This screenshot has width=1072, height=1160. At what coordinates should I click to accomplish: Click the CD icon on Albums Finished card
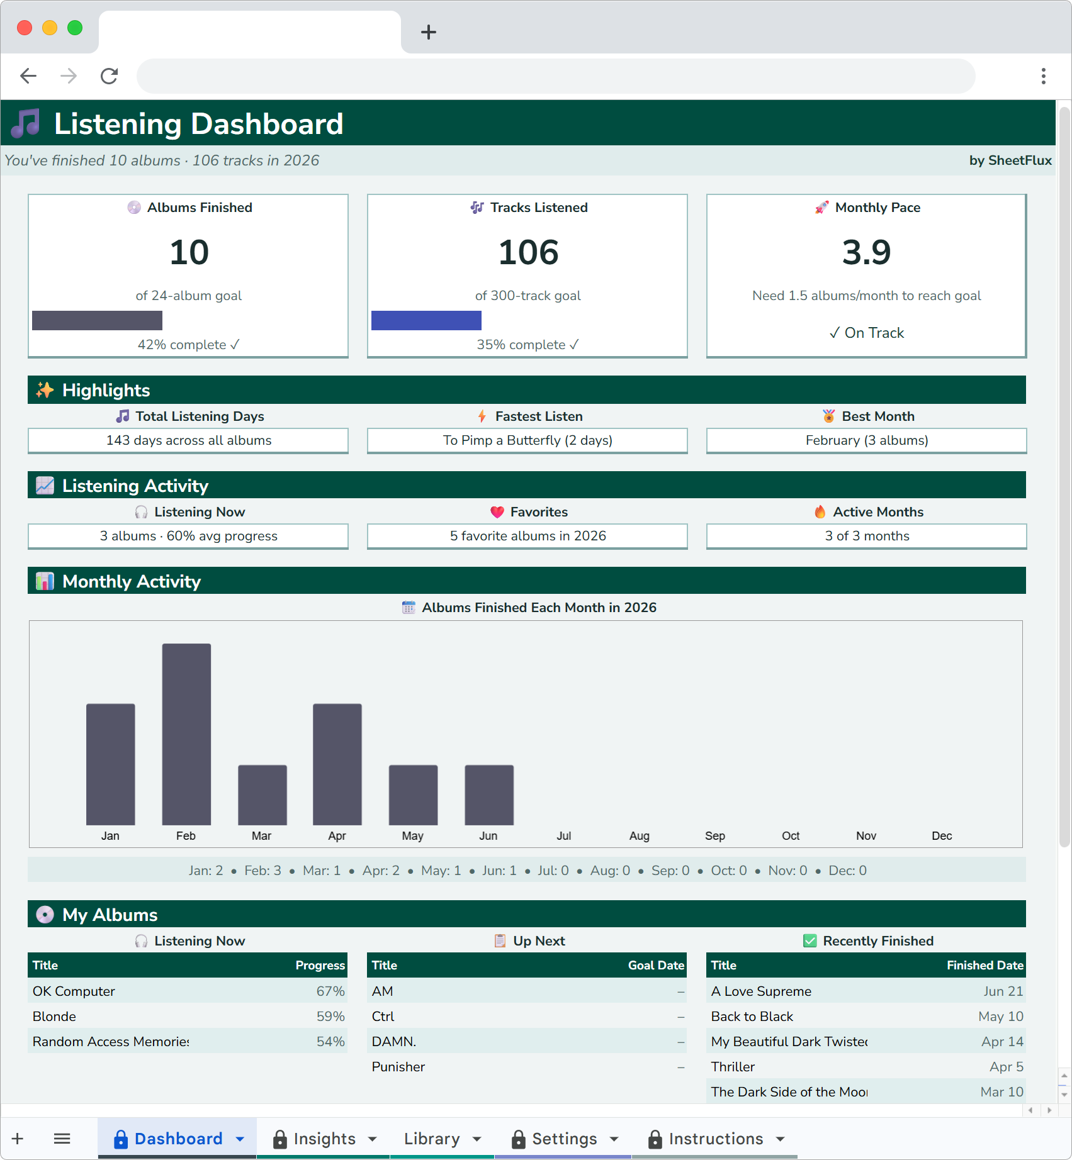[x=133, y=208]
